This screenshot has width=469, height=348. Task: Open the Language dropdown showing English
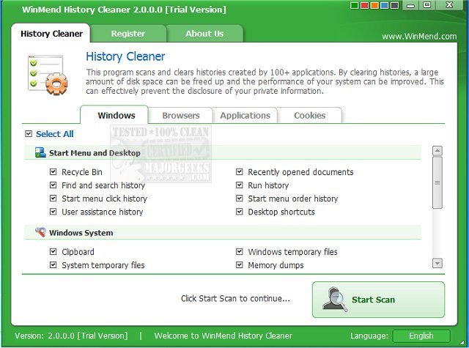tap(421, 336)
